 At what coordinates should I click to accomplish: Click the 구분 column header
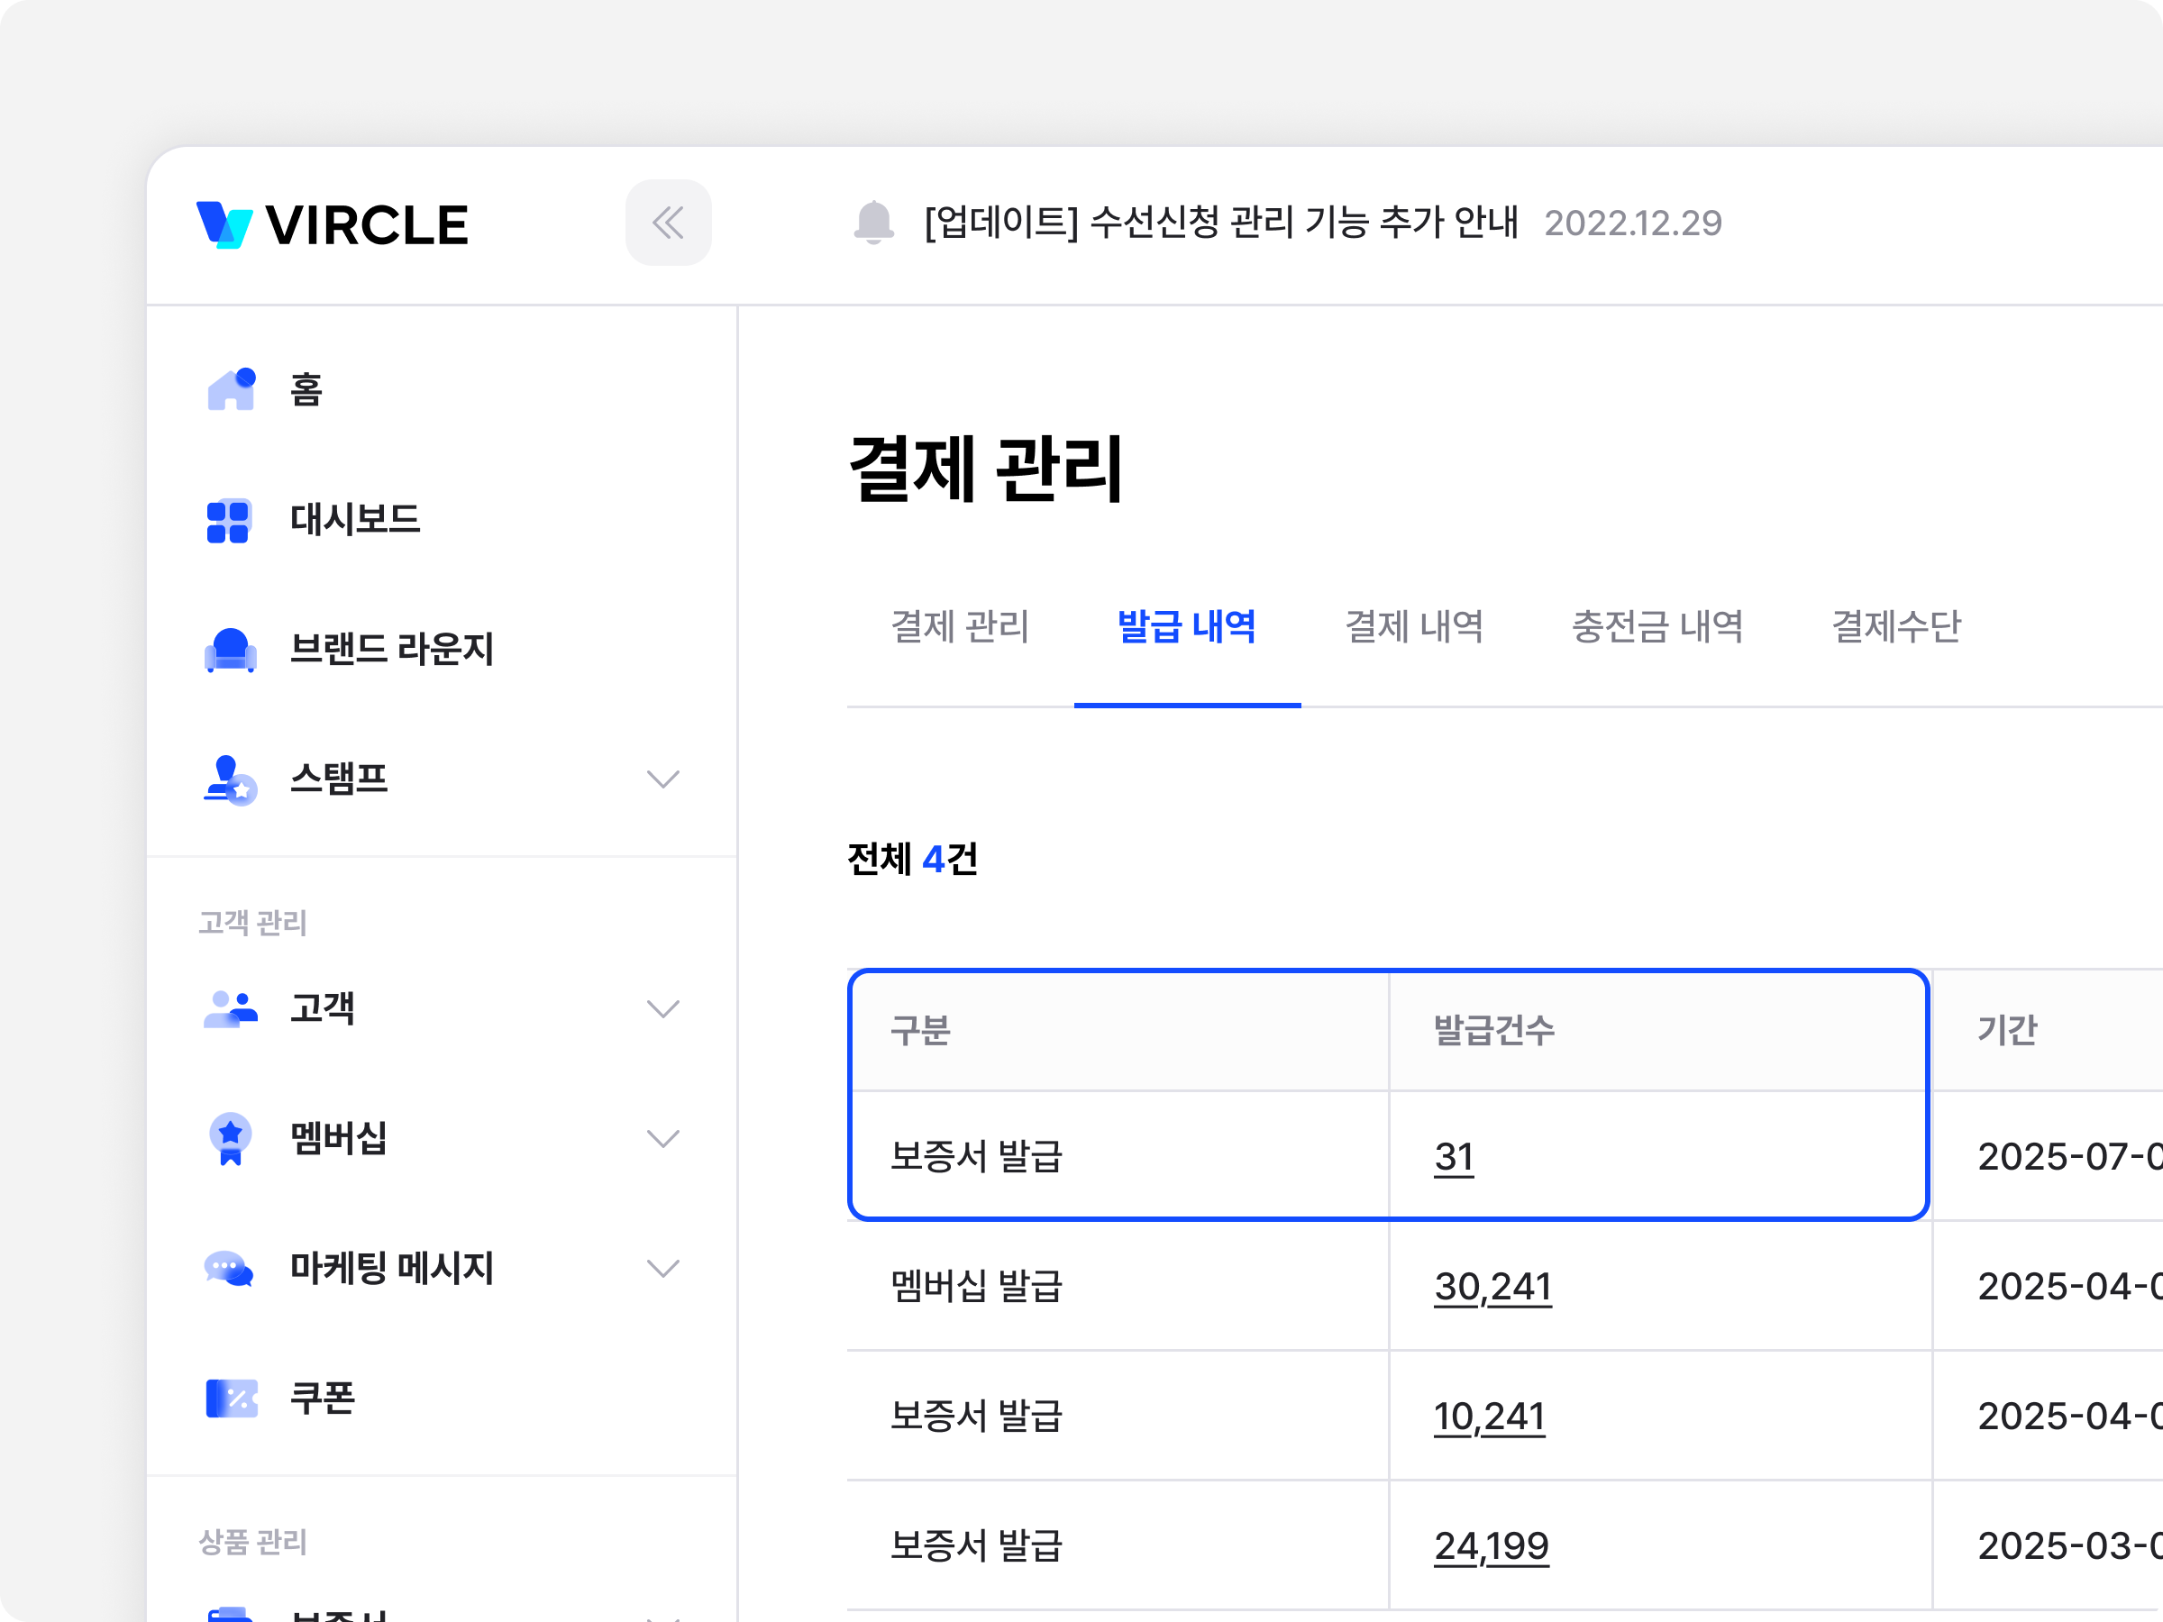click(920, 1029)
